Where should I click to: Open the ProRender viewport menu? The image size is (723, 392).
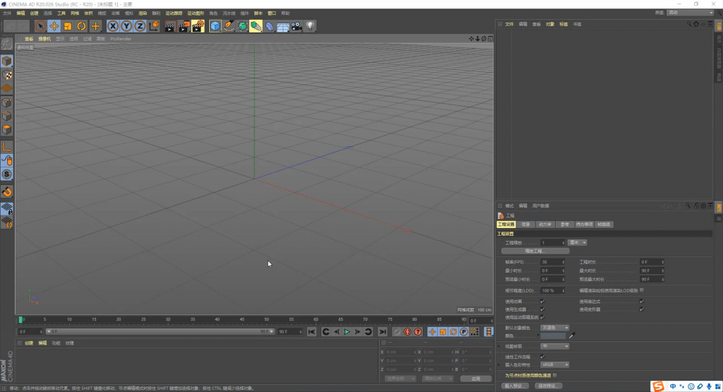pos(121,39)
